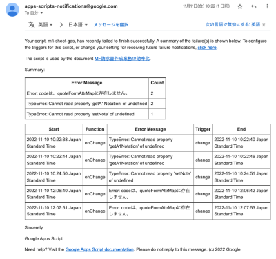Open the 'click here' notification settings link
The width and height of the screenshot is (276, 259).
[x=207, y=48]
